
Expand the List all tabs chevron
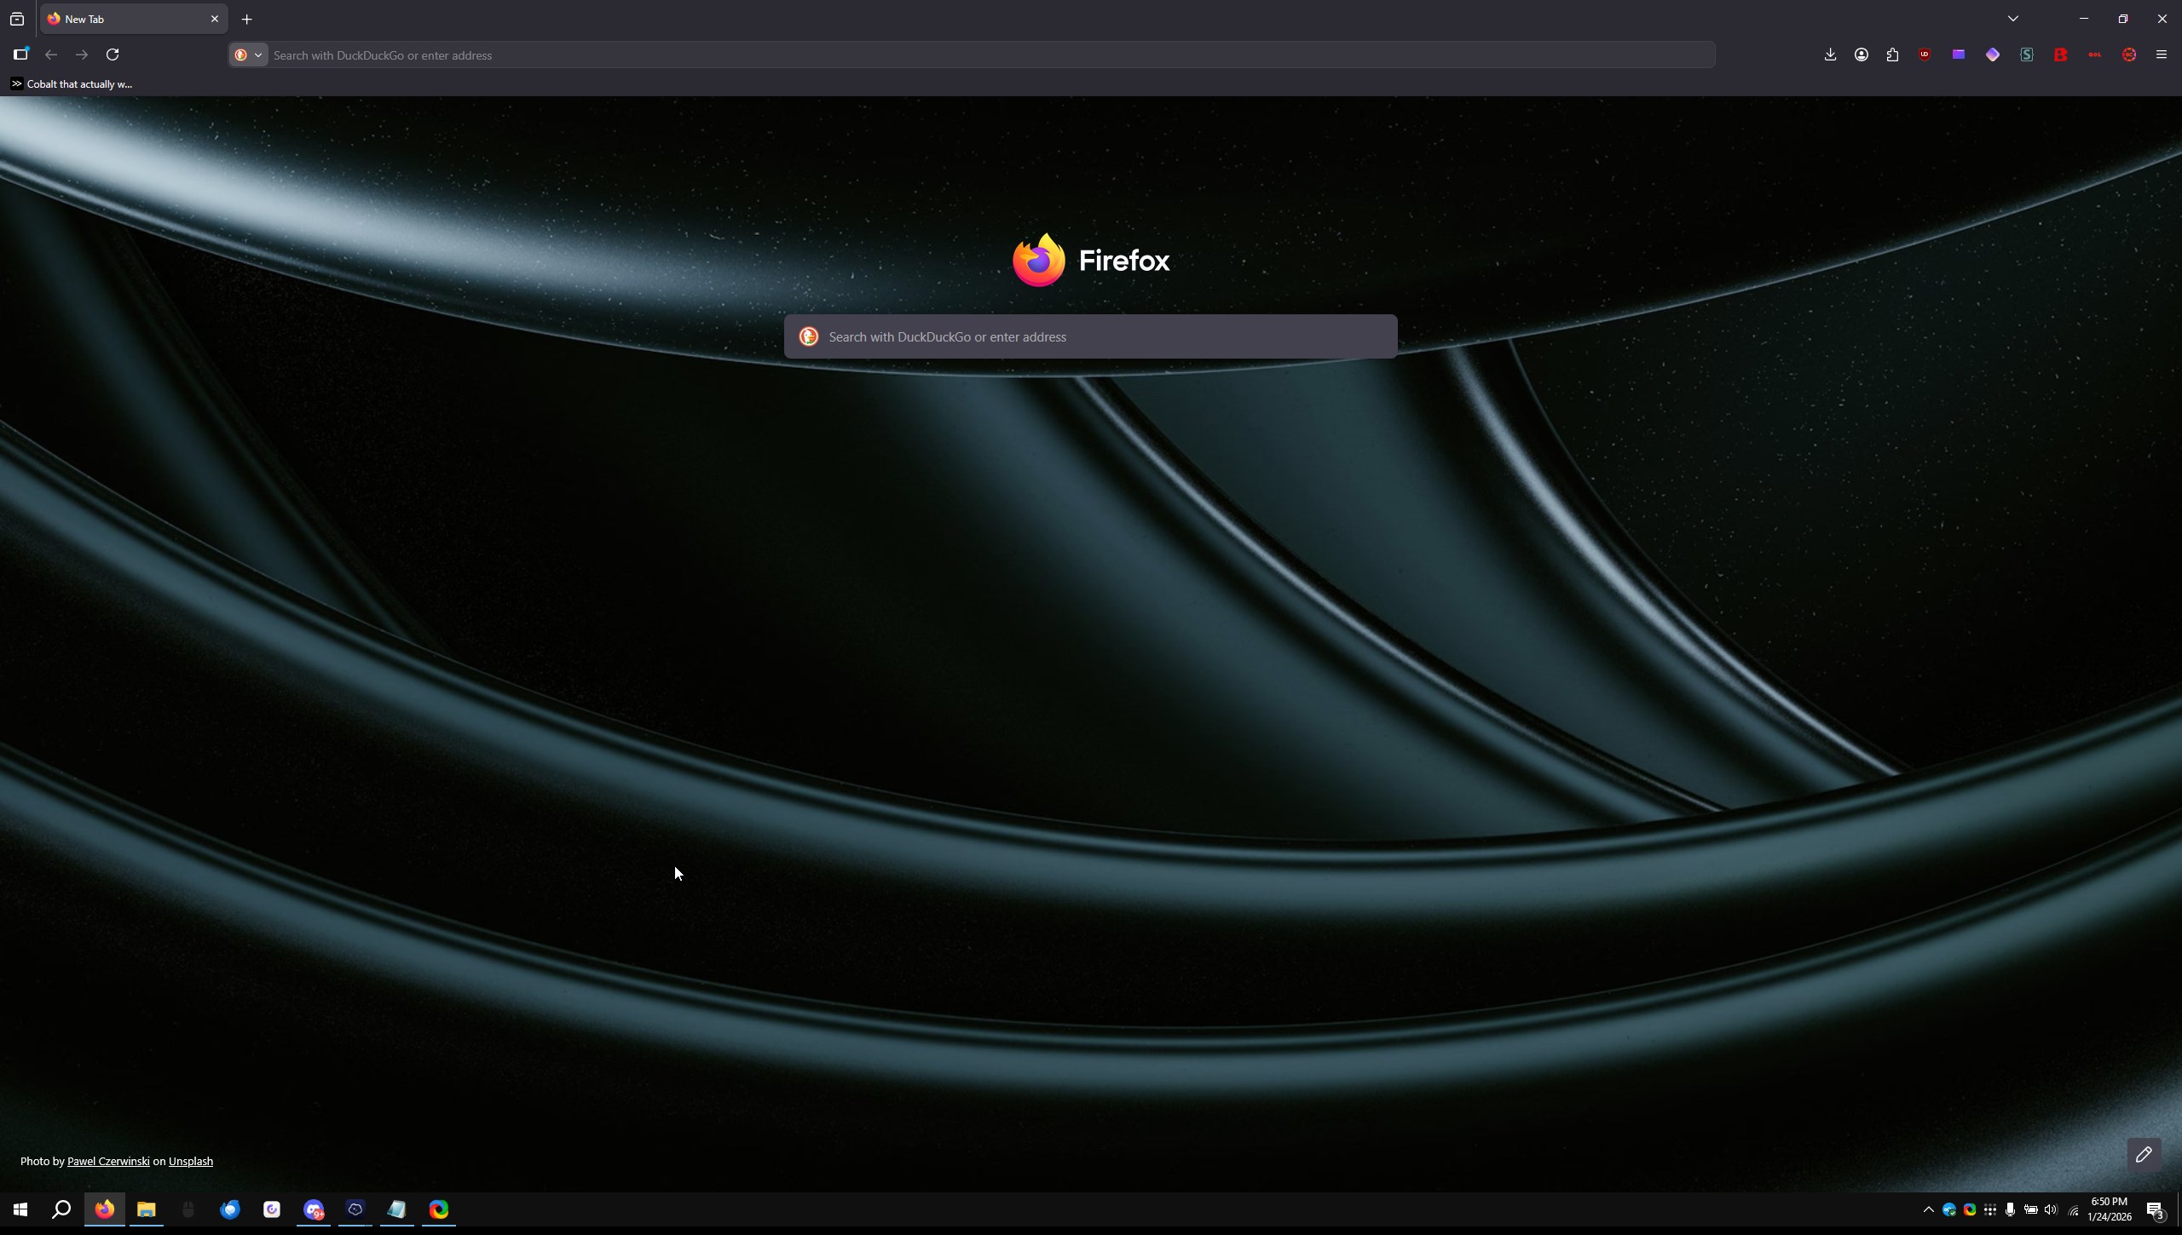(2013, 19)
